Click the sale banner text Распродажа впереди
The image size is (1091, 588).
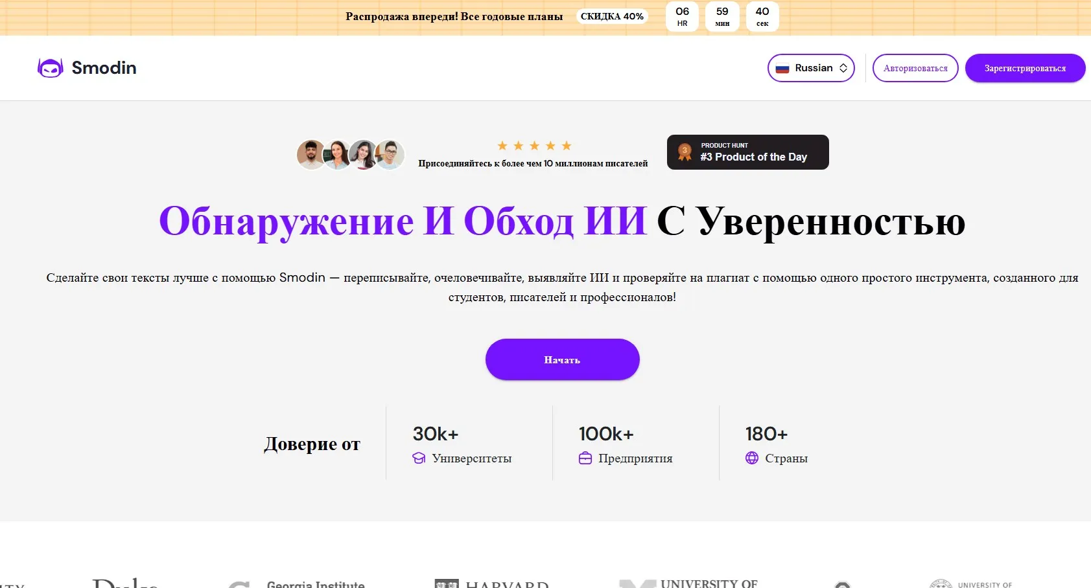(454, 16)
